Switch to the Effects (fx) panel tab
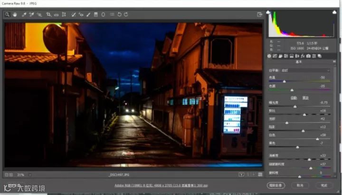The height and width of the screenshot is (195, 342). point(303,56)
